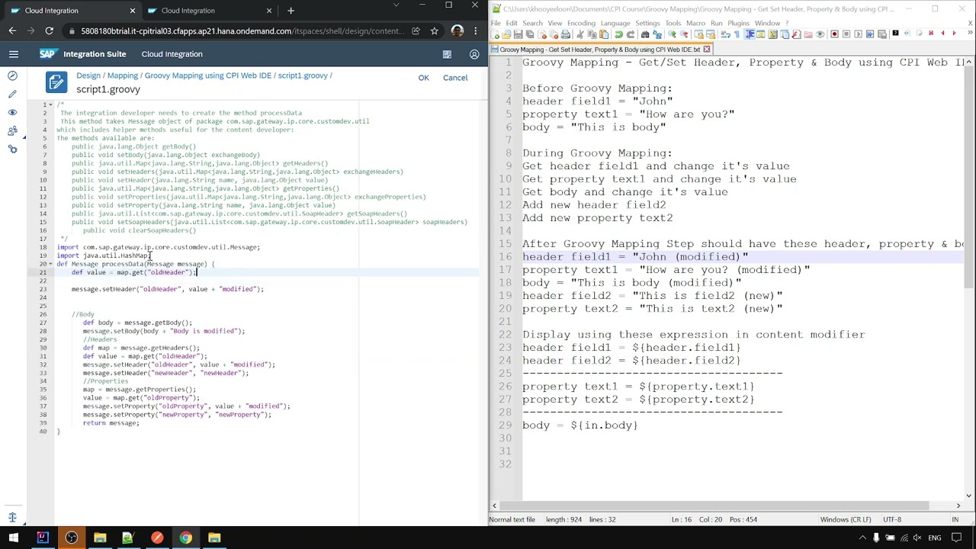976x549 pixels.
Task: Click the legal information scale icon at sidebar bottom
Action: tap(12, 517)
